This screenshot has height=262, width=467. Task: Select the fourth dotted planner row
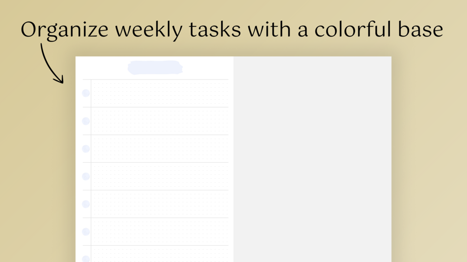pyautogui.click(x=160, y=176)
